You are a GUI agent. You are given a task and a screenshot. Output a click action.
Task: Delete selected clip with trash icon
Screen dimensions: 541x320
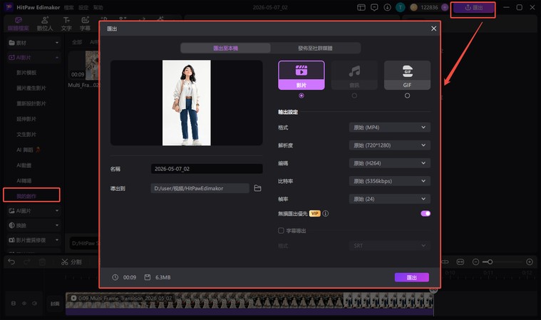[42, 262]
